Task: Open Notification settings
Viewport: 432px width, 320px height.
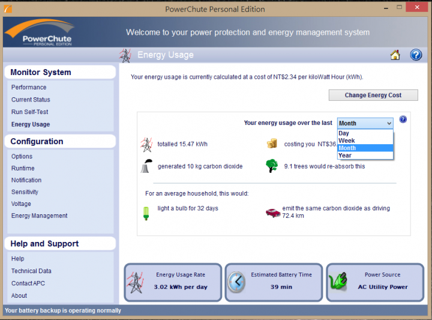Action: [x=26, y=180]
